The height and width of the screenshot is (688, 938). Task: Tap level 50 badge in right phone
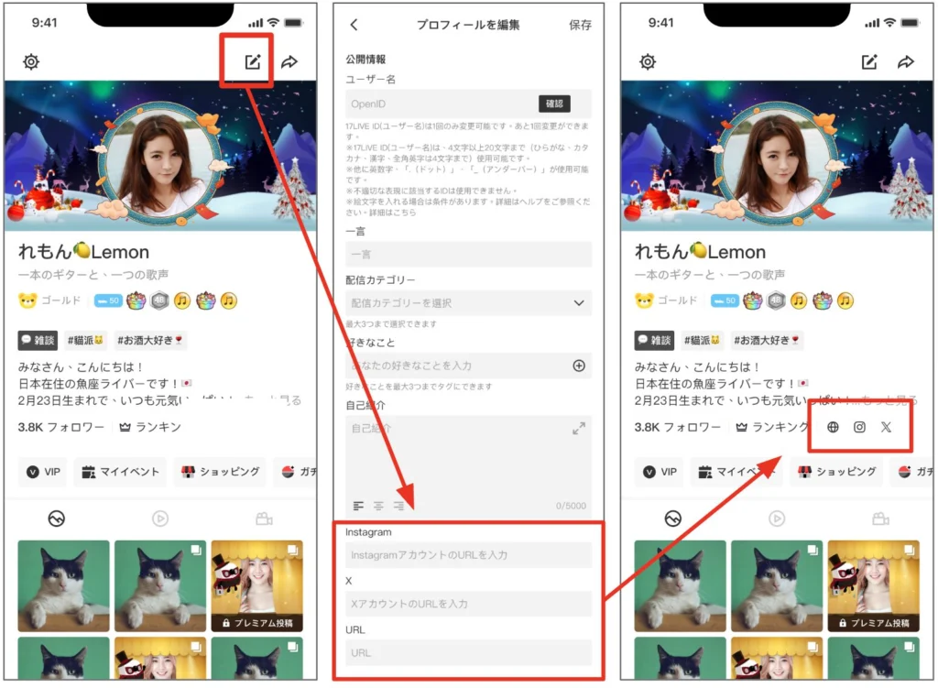725,300
